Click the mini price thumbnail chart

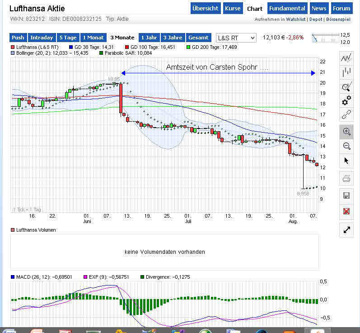325,38
